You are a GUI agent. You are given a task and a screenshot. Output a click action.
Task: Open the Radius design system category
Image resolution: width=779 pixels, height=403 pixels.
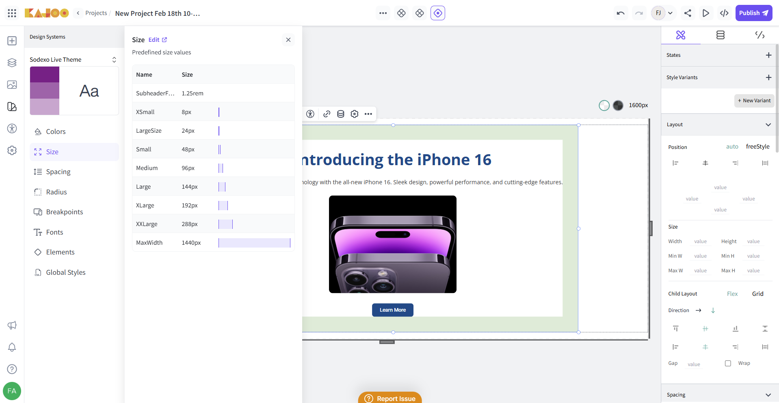click(x=74, y=192)
